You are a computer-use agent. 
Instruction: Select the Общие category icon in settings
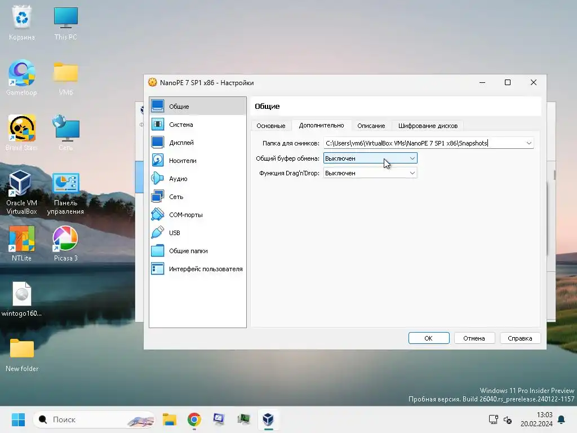coord(158,106)
